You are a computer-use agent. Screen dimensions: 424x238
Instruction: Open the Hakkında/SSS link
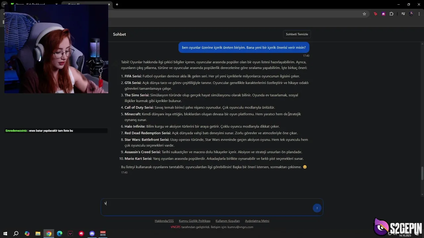click(x=164, y=221)
